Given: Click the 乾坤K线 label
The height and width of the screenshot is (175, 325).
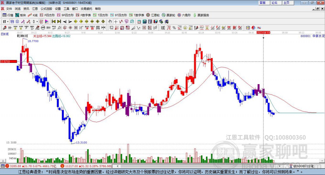Looking at the screenshot, I should pyautogui.click(x=23, y=36).
